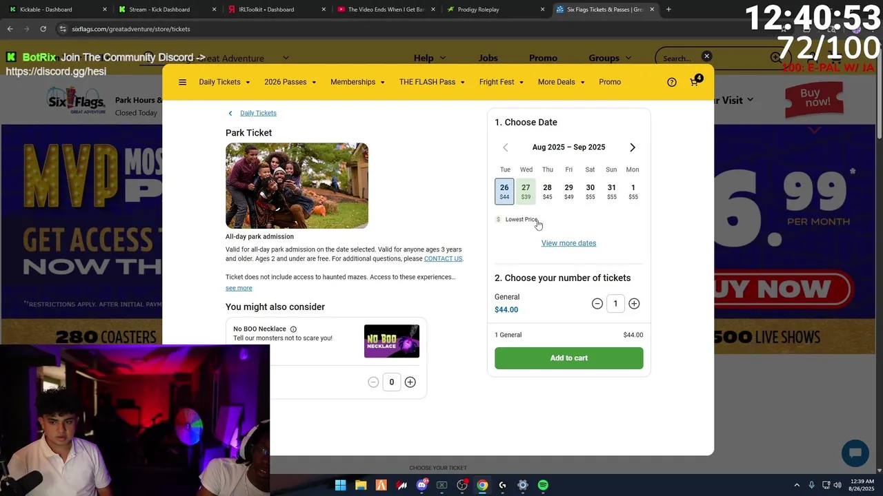Open the Promo store menu item

tap(610, 82)
